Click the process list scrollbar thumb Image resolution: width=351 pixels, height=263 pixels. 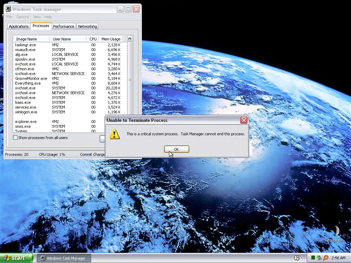tap(130, 79)
